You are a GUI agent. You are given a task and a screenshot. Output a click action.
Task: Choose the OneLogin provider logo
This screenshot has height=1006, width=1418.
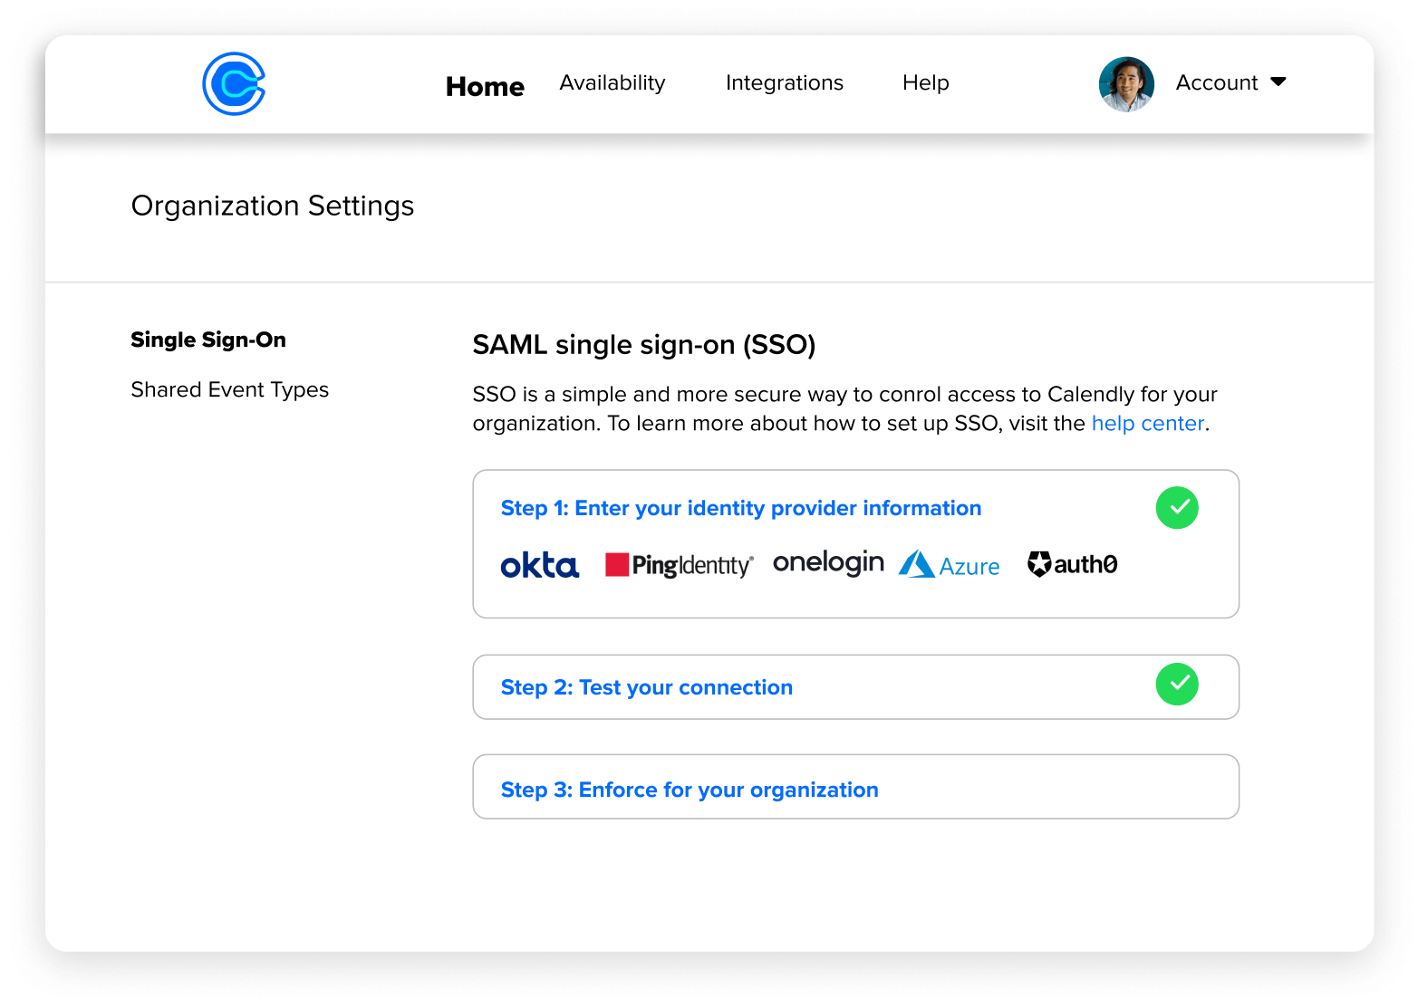pyautogui.click(x=828, y=563)
